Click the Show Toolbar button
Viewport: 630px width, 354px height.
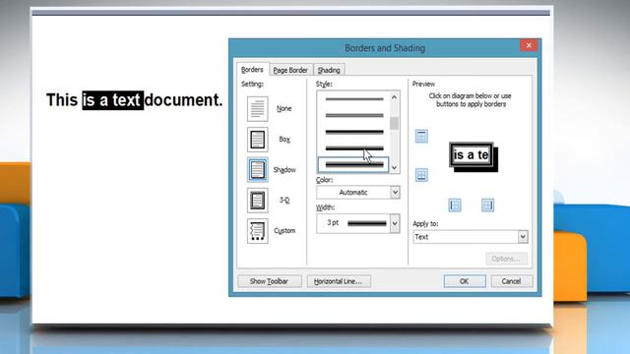coord(269,281)
